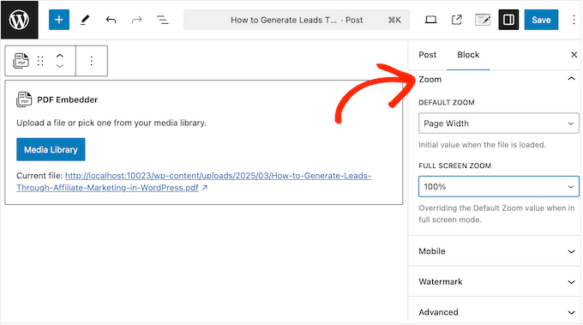
Task: Click the Media Library button
Action: (x=51, y=150)
